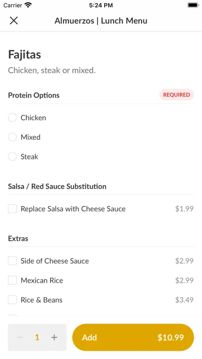Close the Lunch Menu item screen
The height and width of the screenshot is (359, 202).
[14, 21]
